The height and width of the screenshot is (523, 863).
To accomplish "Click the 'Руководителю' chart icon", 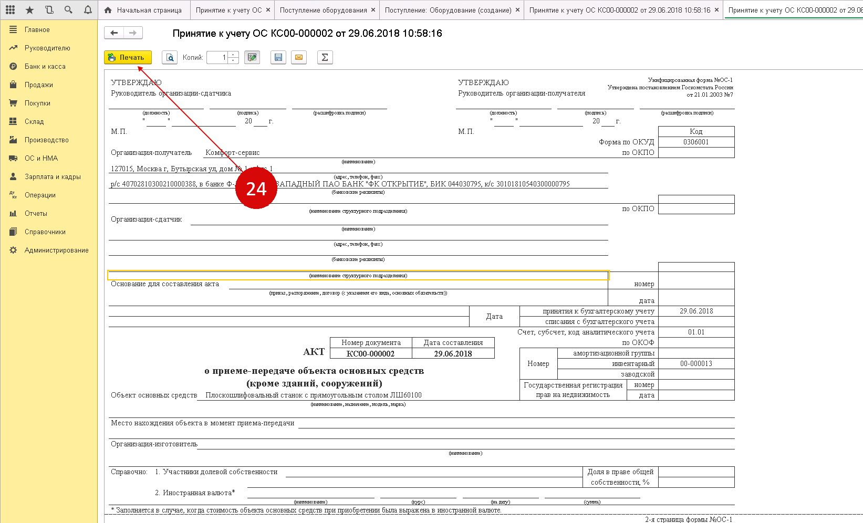I will (x=13, y=48).
